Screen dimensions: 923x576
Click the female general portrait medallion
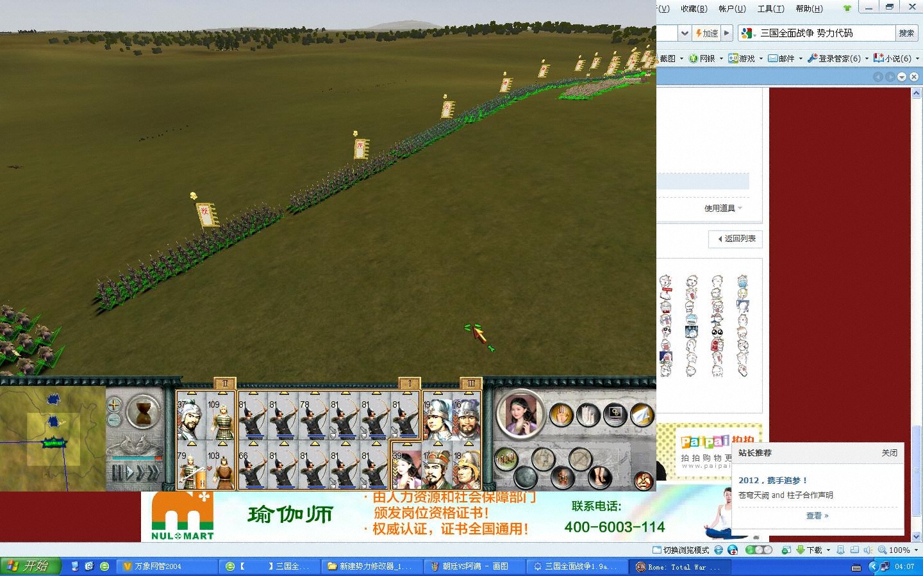520,414
